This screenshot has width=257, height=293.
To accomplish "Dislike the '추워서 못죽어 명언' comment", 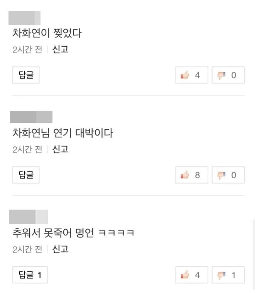I will click(228, 275).
